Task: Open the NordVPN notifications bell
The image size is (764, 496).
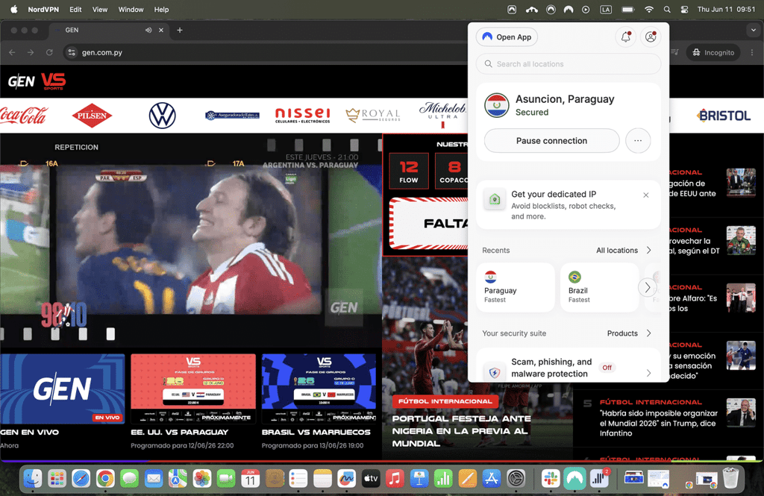Action: 626,37
